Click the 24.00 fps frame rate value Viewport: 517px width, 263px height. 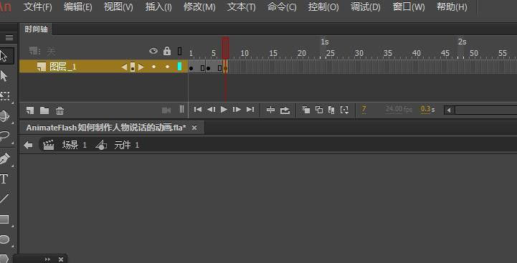pos(399,110)
